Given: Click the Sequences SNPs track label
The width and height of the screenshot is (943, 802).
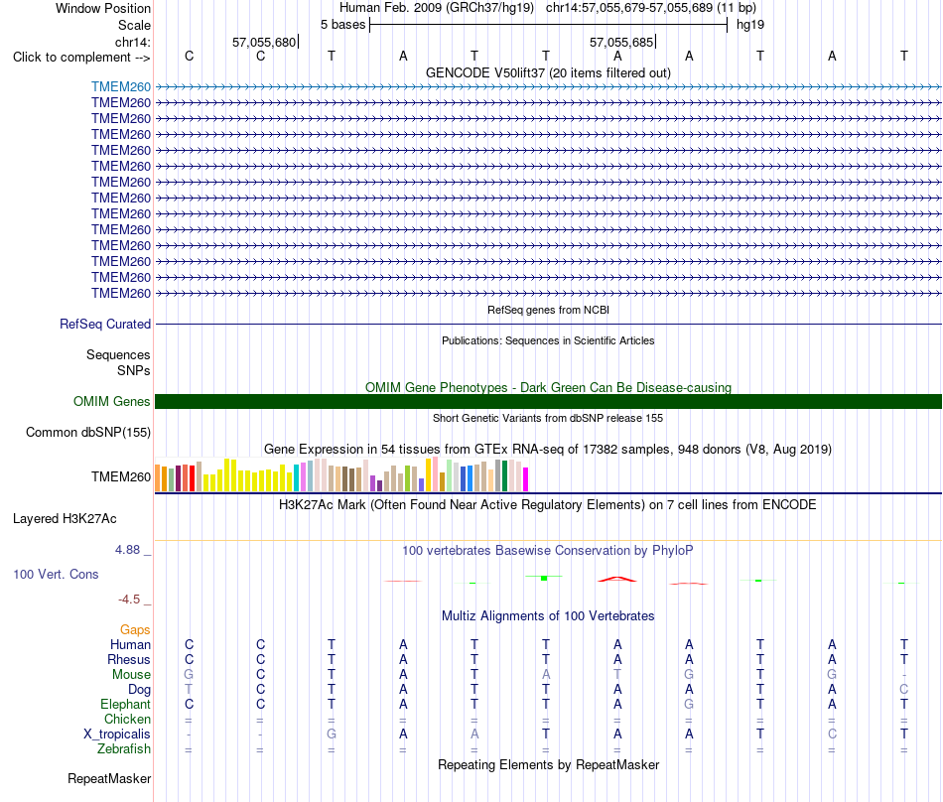Looking at the screenshot, I should coord(118,362).
